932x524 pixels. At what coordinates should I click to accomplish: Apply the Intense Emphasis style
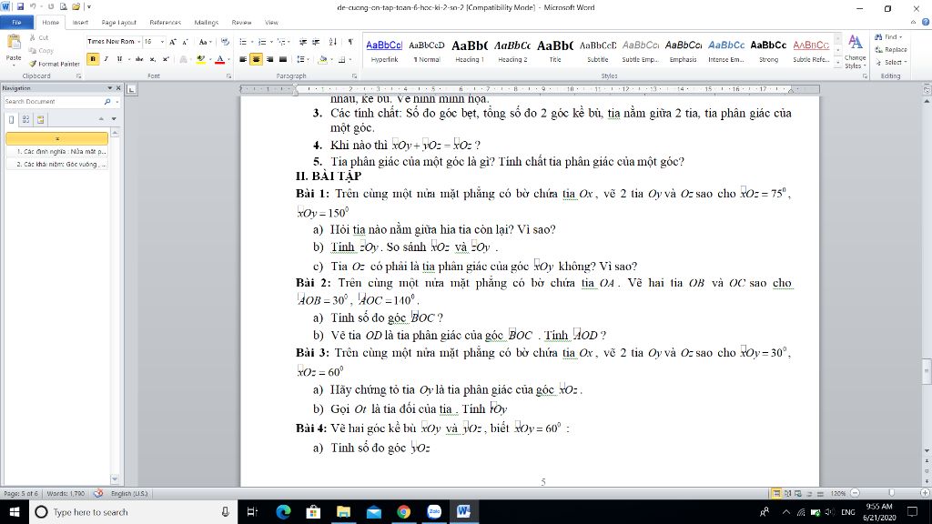pyautogui.click(x=725, y=51)
